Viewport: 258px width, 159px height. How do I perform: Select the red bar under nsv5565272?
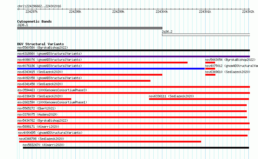(132, 111)
